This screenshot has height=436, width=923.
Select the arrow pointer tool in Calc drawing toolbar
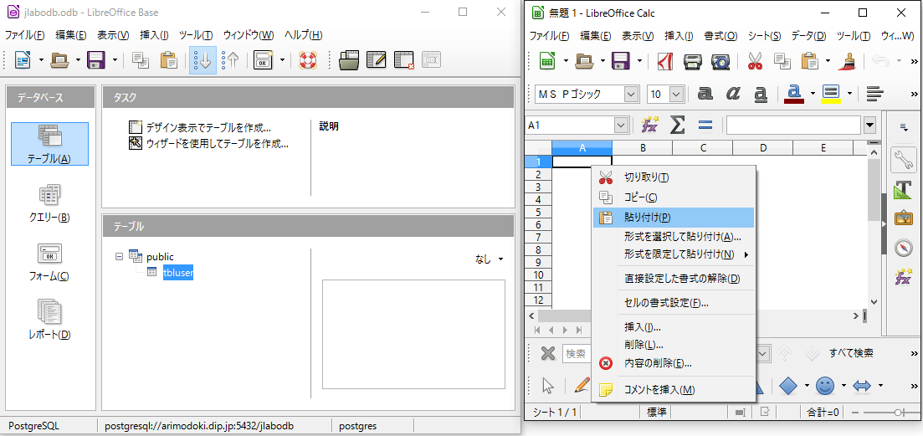coord(548,386)
